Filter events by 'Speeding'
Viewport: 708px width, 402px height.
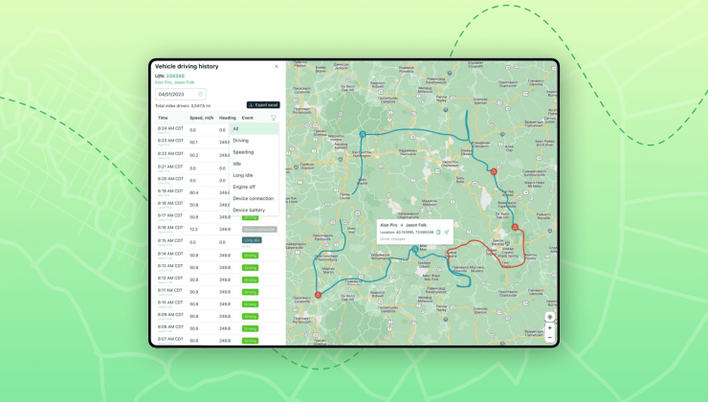[243, 152]
